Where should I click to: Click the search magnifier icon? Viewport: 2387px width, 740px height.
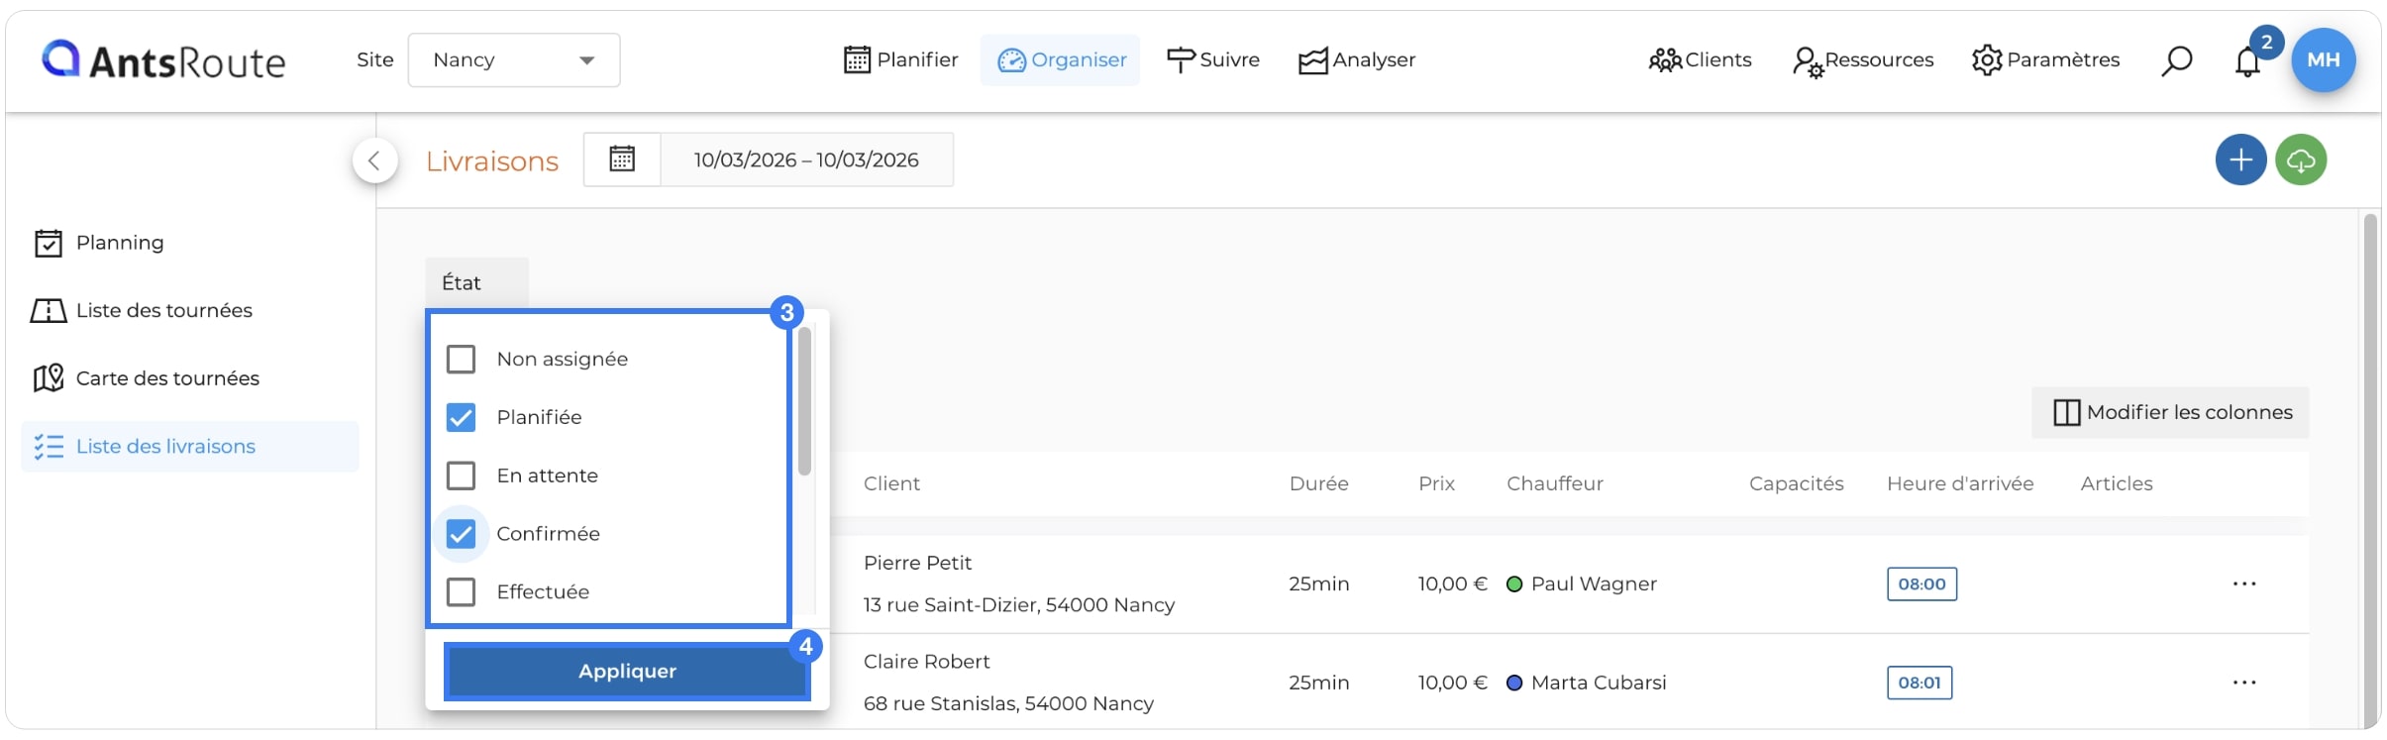[2176, 60]
